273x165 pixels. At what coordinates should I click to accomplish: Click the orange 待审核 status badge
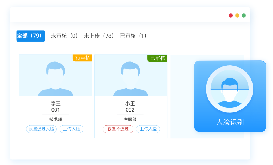click(83, 58)
